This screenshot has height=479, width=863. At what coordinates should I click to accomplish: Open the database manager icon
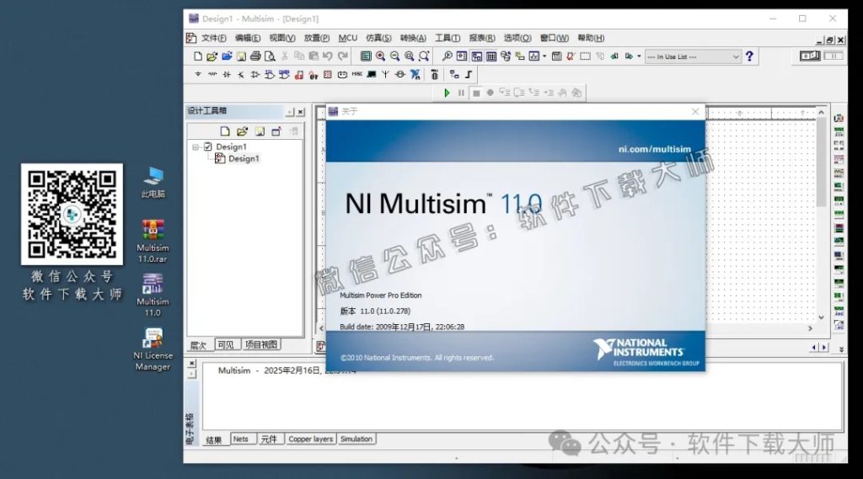point(506,56)
